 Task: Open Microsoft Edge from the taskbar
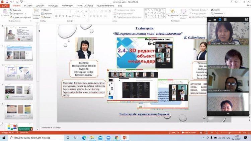(84, 138)
